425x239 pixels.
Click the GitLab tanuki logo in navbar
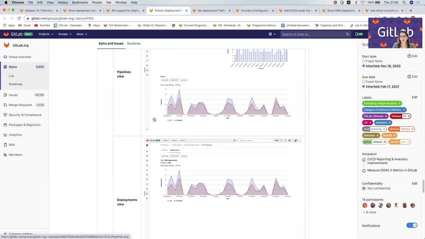[x=6, y=34]
